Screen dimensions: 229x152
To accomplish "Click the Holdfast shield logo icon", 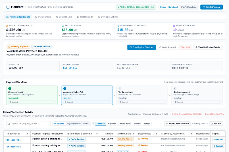I will (x=8, y=7).
